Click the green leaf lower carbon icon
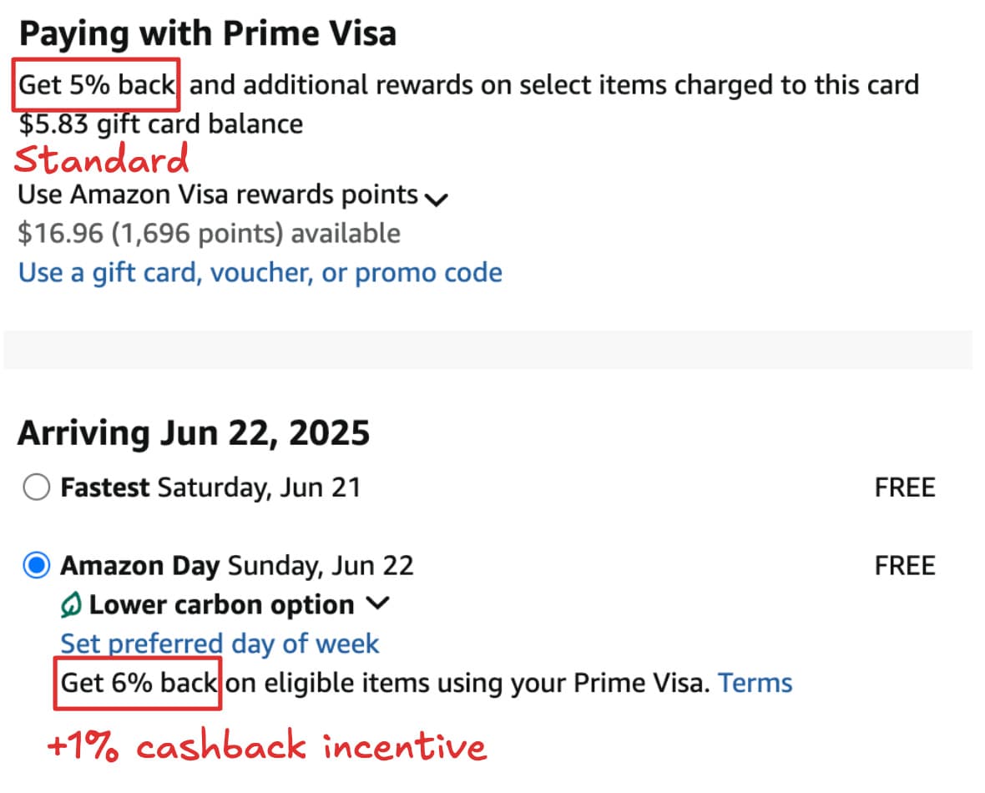985x793 pixels. (x=71, y=604)
